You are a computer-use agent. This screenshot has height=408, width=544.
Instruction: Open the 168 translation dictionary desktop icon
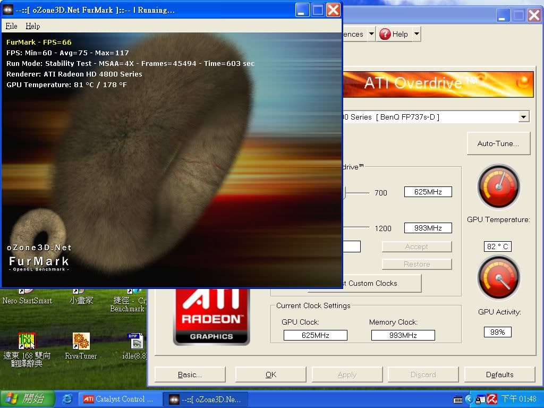click(x=27, y=341)
